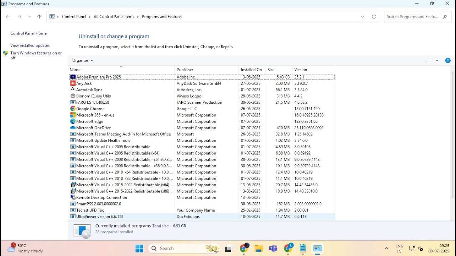Expand the address bar history dropdown

[363, 17]
